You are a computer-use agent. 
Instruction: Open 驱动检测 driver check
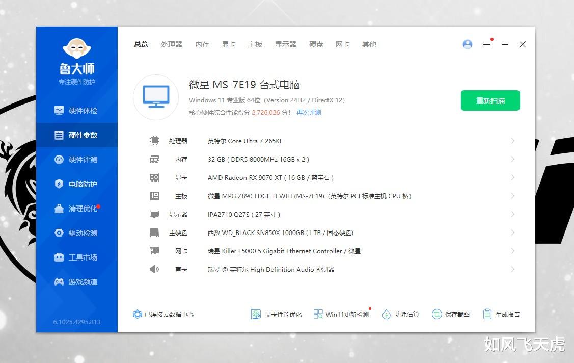76,233
